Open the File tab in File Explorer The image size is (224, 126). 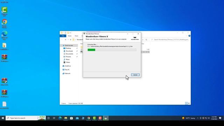click(63, 36)
